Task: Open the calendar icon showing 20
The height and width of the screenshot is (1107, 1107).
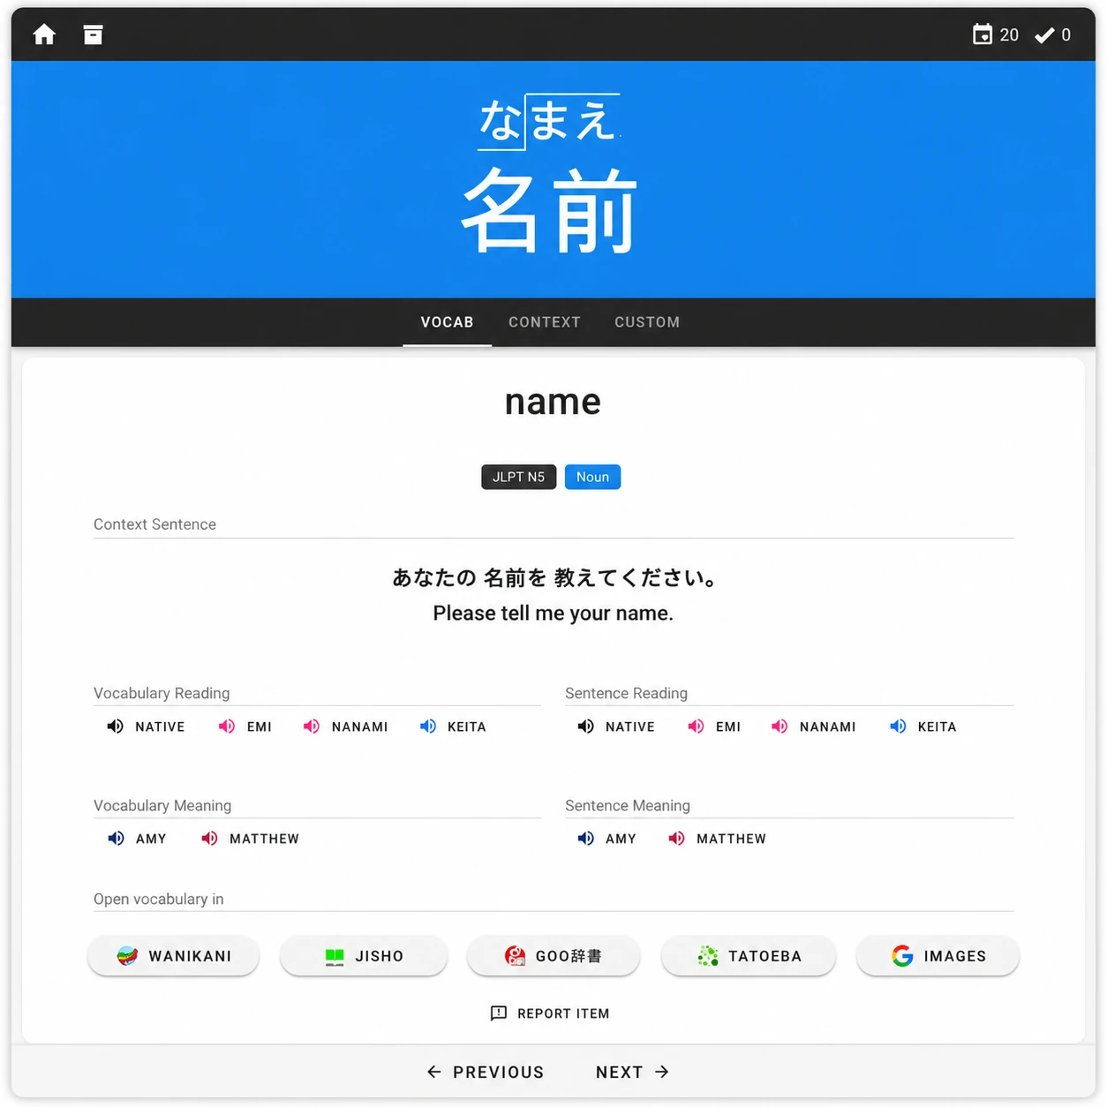Action: tap(982, 34)
